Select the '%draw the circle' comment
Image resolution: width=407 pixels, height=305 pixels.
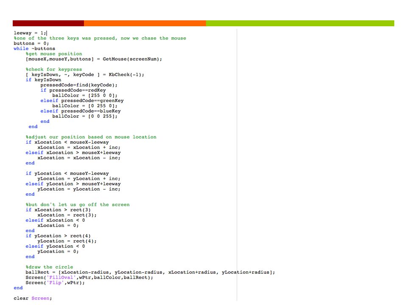(x=49, y=266)
